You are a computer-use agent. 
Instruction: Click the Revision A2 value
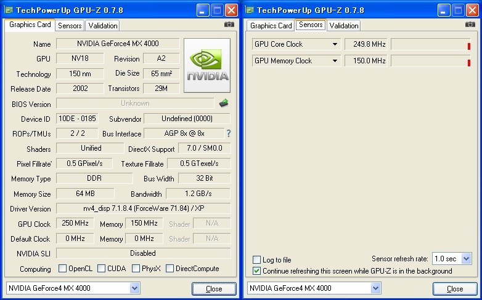pos(161,58)
